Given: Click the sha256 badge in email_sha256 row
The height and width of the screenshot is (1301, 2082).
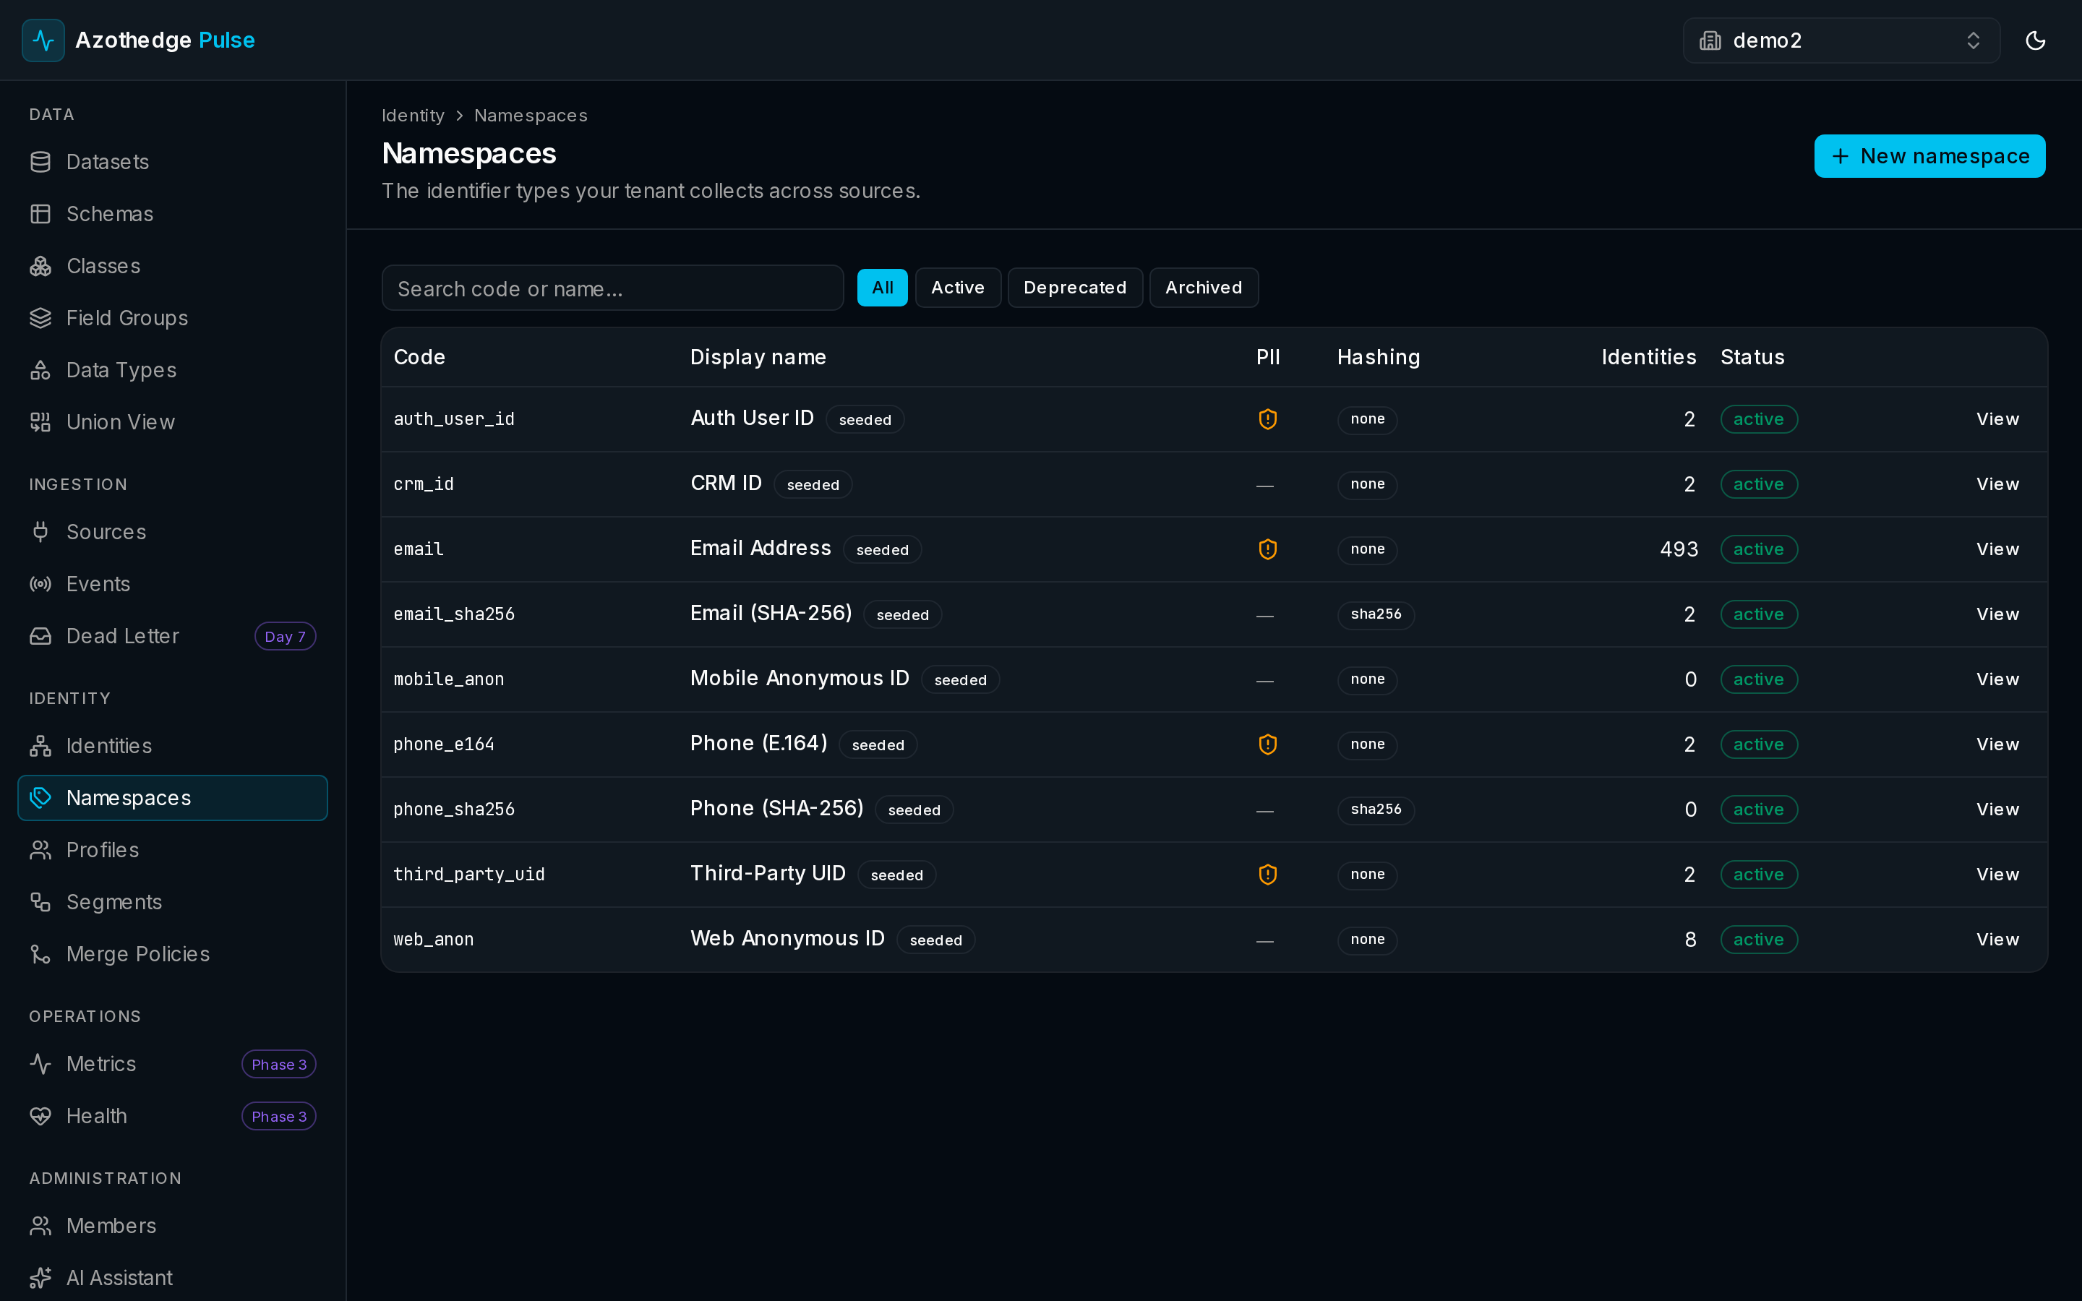Looking at the screenshot, I should tap(1376, 614).
